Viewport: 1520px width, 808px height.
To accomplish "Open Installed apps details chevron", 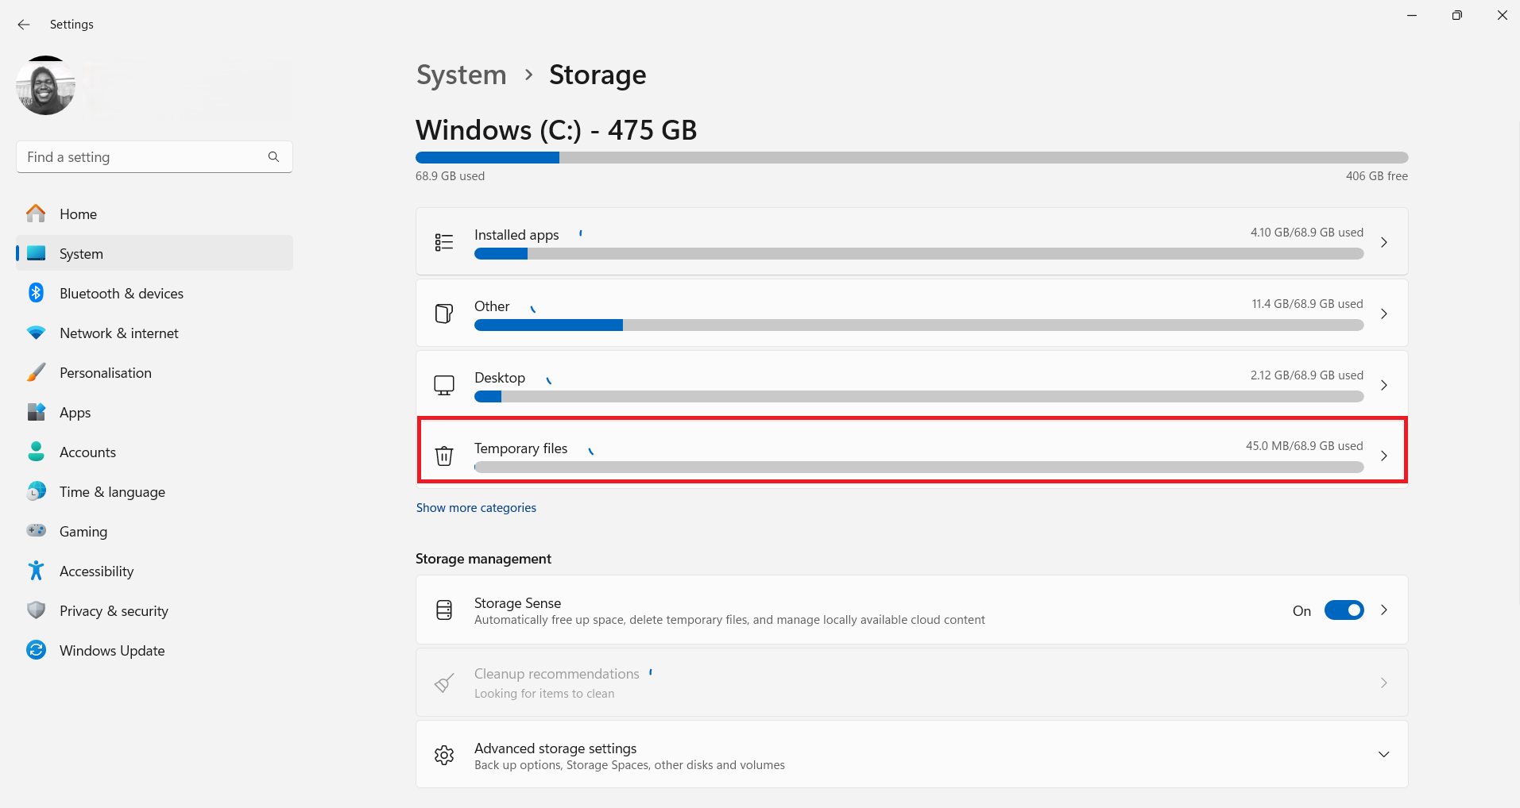I will pyautogui.click(x=1383, y=242).
